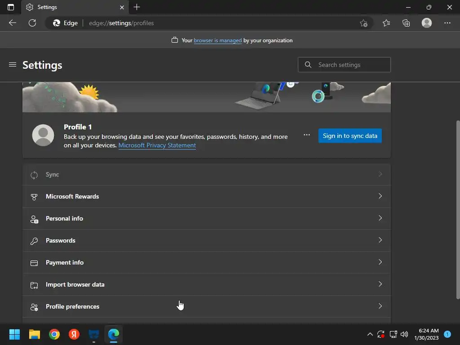Click the Payment info card icon
460x345 pixels.
coord(34,263)
